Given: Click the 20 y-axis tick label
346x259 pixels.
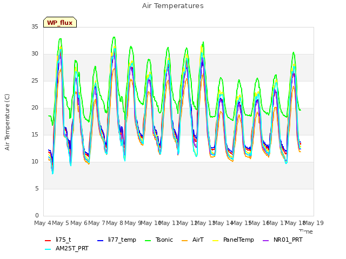Looking at the screenshot, I should [x=35, y=108].
